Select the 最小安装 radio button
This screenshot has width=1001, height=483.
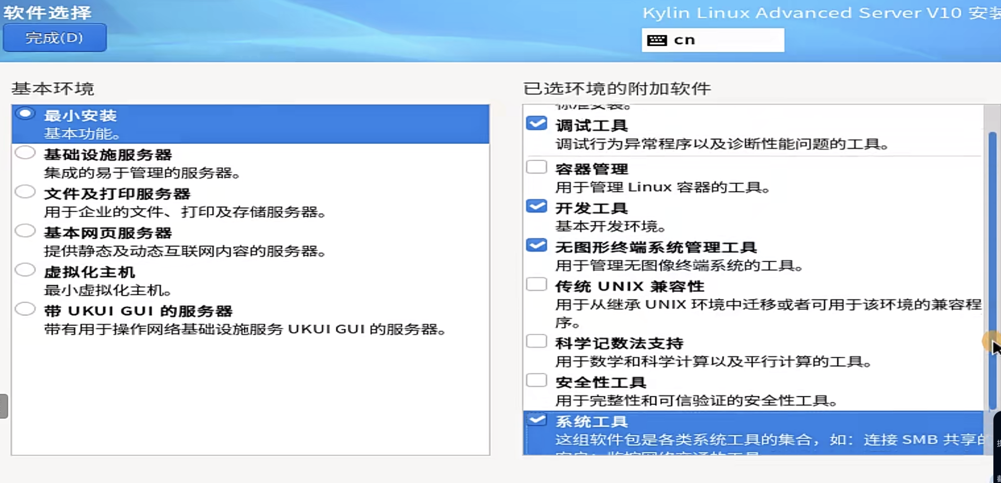[25, 114]
